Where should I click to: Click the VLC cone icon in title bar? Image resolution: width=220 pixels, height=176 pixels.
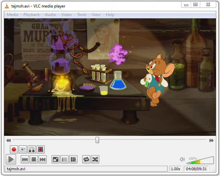[7, 6]
